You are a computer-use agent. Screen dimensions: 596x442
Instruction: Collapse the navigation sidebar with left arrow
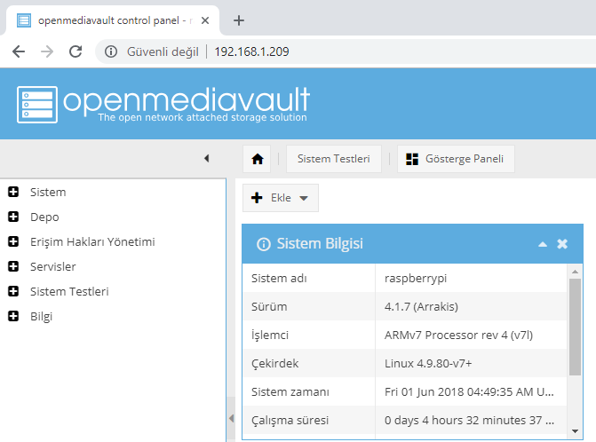207,158
